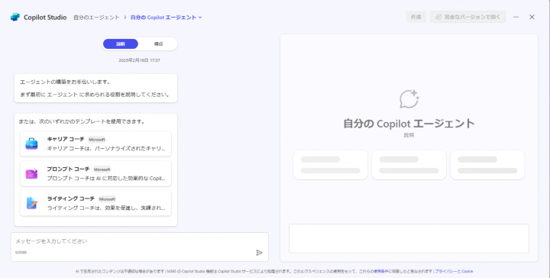Click the 2025年2月18日 timestamp text
The width and height of the screenshot is (550, 278).
tap(139, 60)
